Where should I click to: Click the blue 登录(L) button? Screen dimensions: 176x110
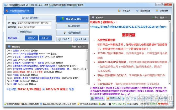[x=31, y=38]
